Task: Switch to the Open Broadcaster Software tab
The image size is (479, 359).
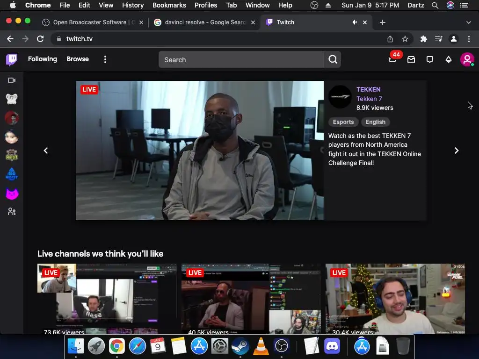Action: point(93,22)
